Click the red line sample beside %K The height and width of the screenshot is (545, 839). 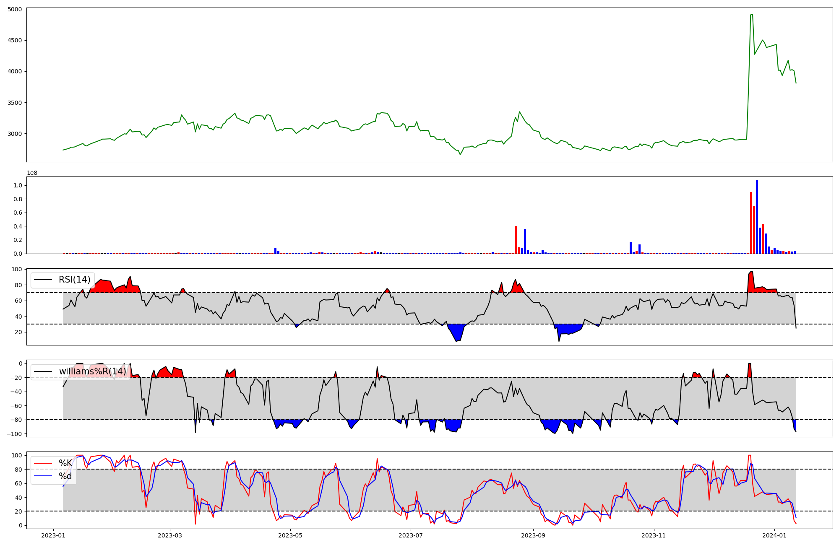click(43, 463)
